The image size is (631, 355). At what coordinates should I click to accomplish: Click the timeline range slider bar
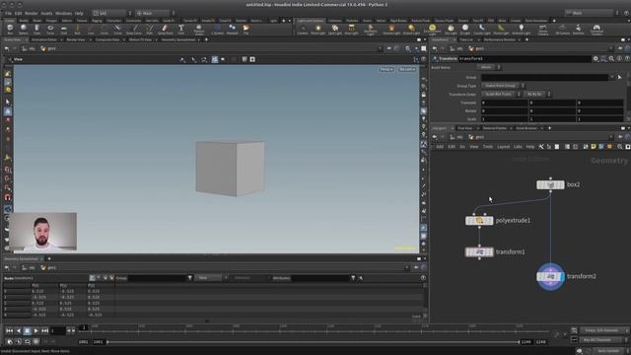pyautogui.click(x=314, y=342)
